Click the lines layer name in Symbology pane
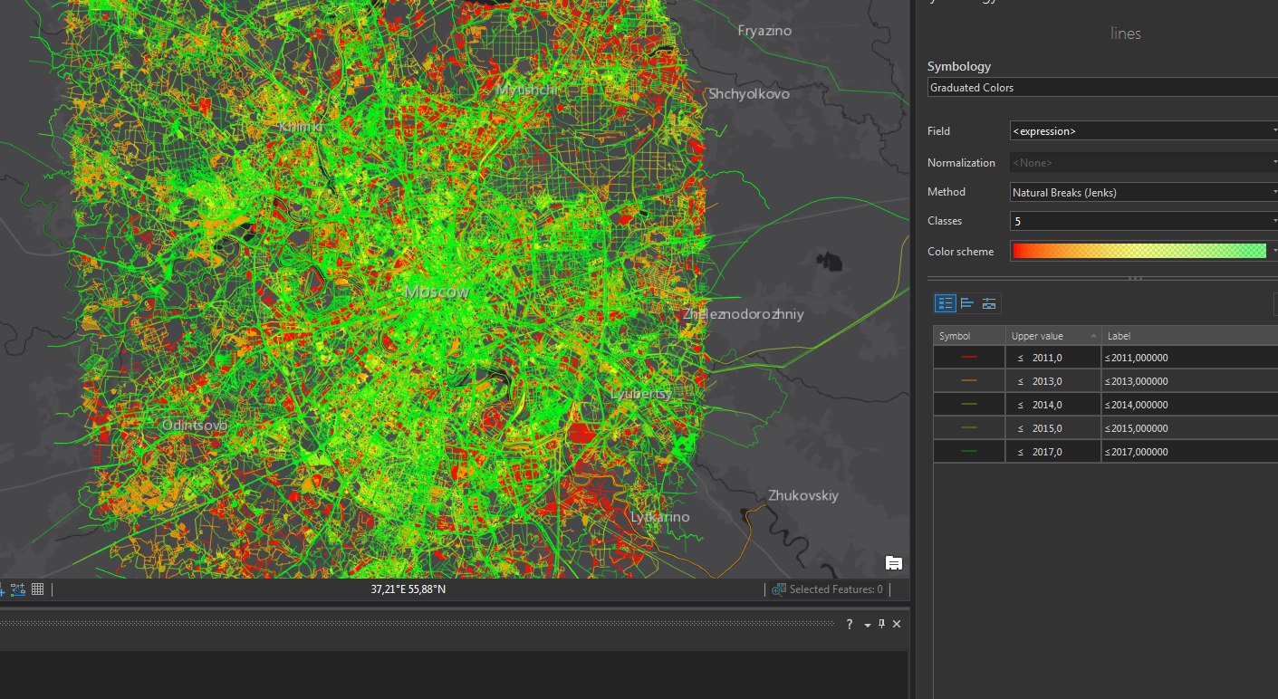The image size is (1278, 699). pos(1126,34)
